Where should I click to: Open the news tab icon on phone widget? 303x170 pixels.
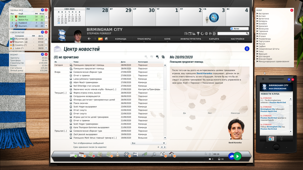point(271,139)
